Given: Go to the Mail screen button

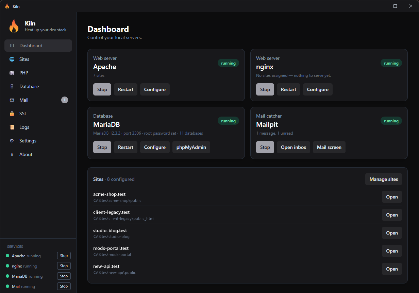Looking at the screenshot, I should 329,147.
